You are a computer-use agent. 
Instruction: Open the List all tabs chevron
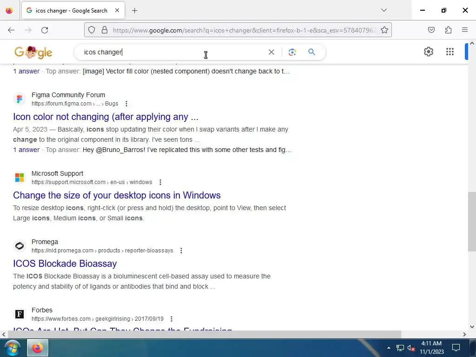[383, 10]
